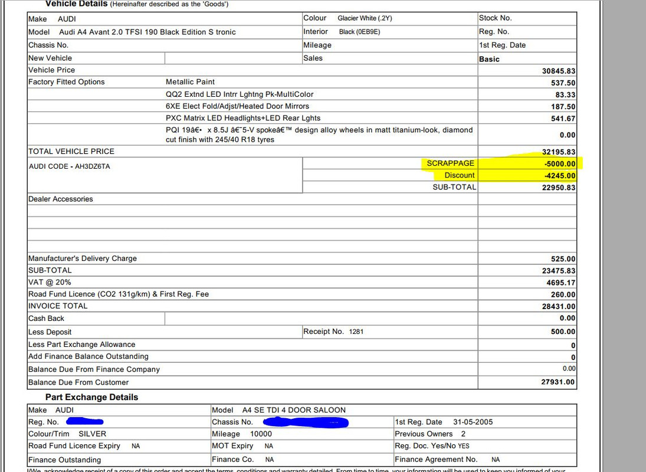Viewport: 646px width, 472px height.
Task: Click the Colour/Trim SILVER text
Action: (x=67, y=434)
